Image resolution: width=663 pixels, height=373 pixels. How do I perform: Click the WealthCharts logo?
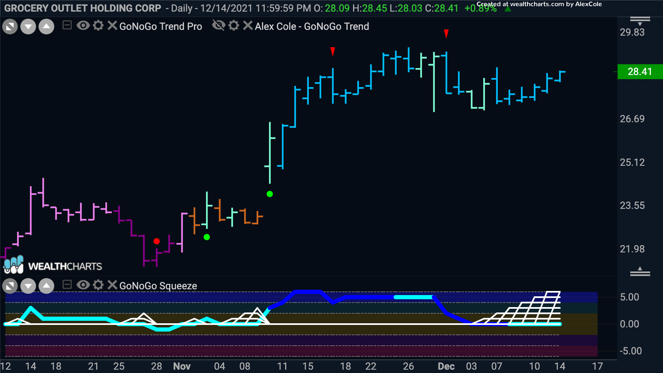pyautogui.click(x=53, y=265)
